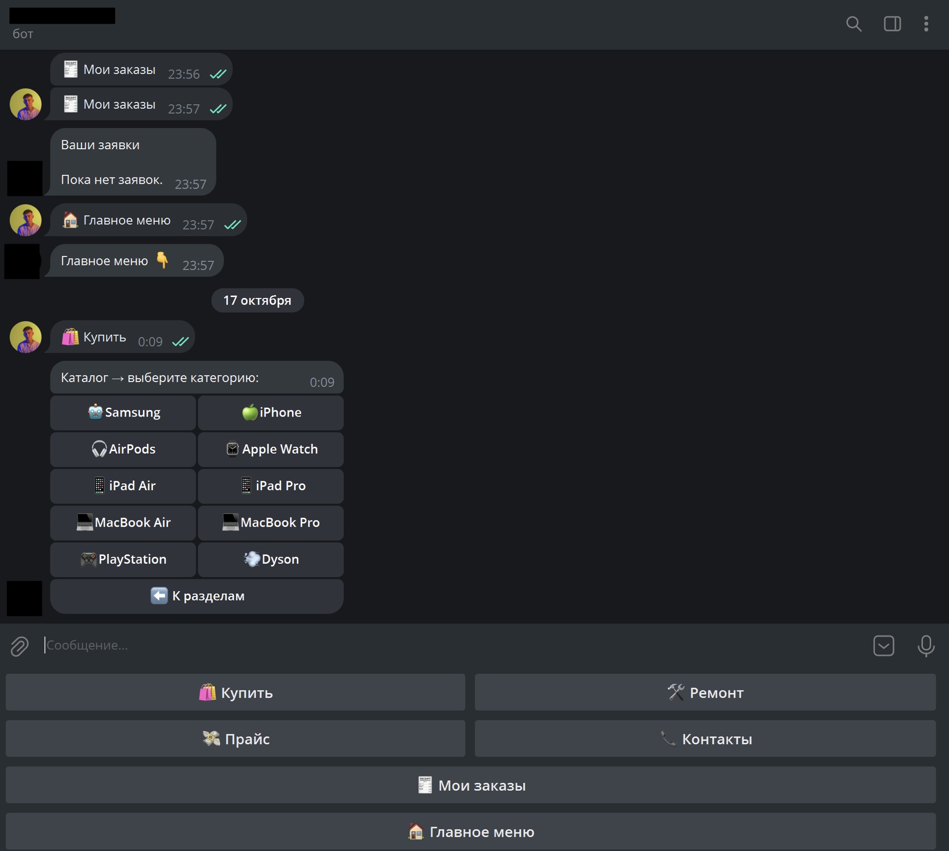
Task: Open Мои заказы from bottom keyboard
Action: (471, 785)
